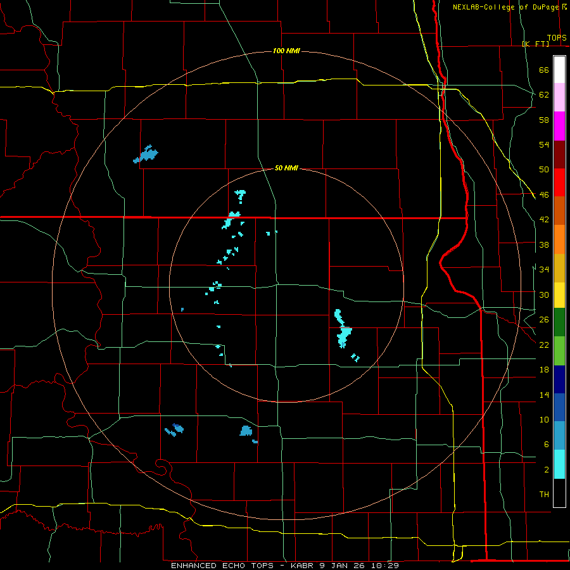
Task: Click the yellow legend swatch
Action: pyautogui.click(x=559, y=295)
